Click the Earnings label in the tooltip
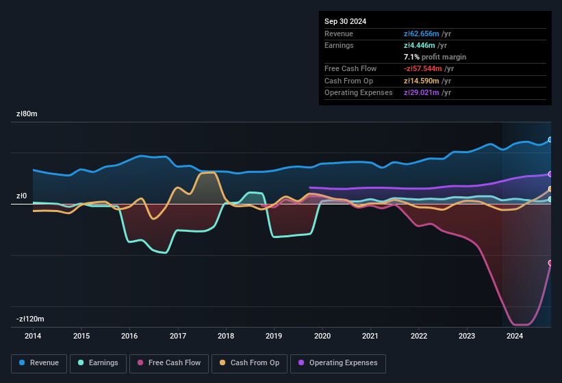Image resolution: width=562 pixels, height=383 pixels. pos(339,45)
